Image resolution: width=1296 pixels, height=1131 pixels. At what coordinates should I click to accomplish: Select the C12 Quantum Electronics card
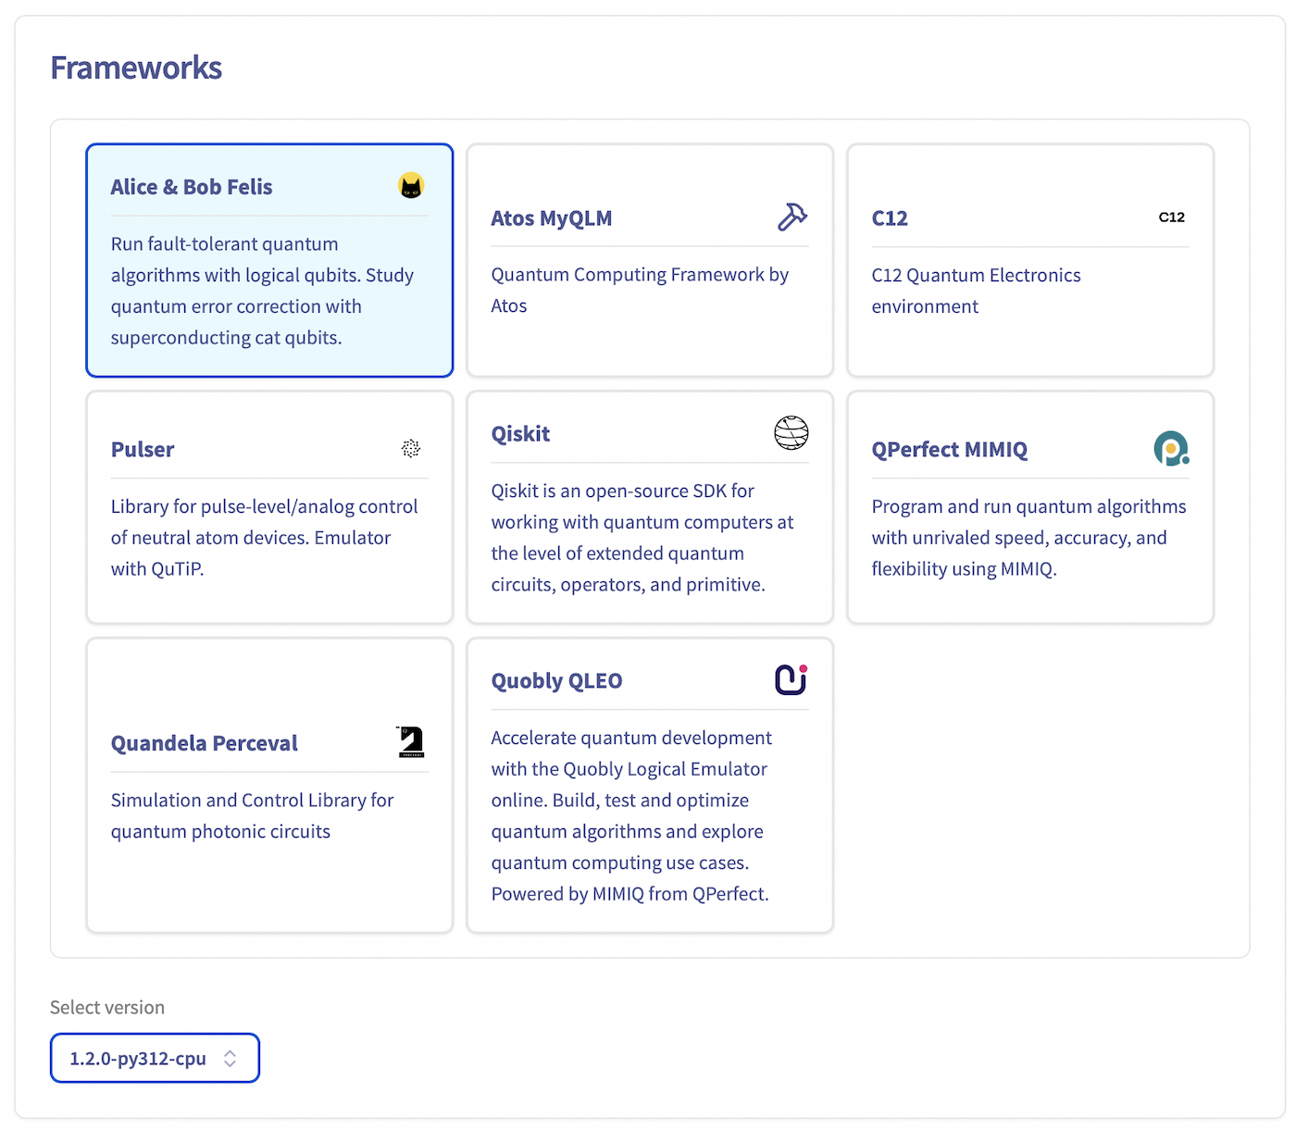(x=1029, y=260)
